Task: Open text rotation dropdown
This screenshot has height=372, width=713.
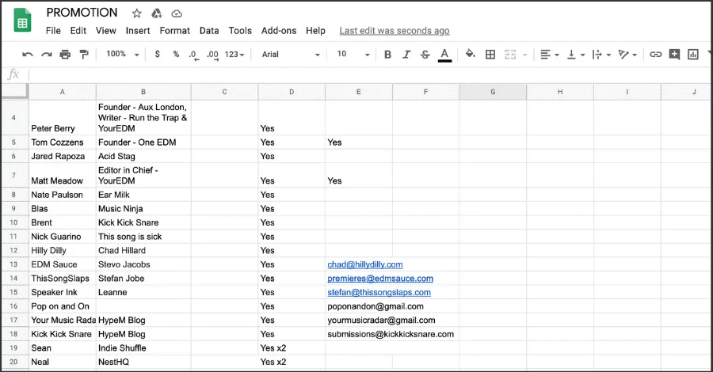Action: [627, 55]
